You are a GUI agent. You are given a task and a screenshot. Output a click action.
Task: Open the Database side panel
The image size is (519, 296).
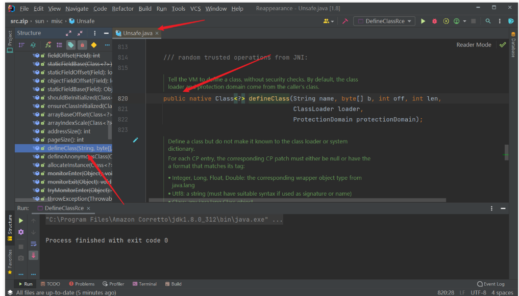[513, 45]
